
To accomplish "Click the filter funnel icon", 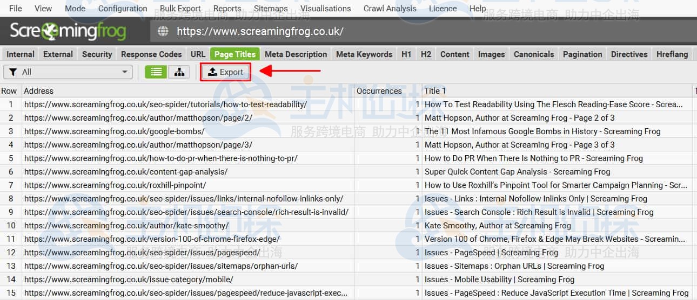I will [14, 72].
